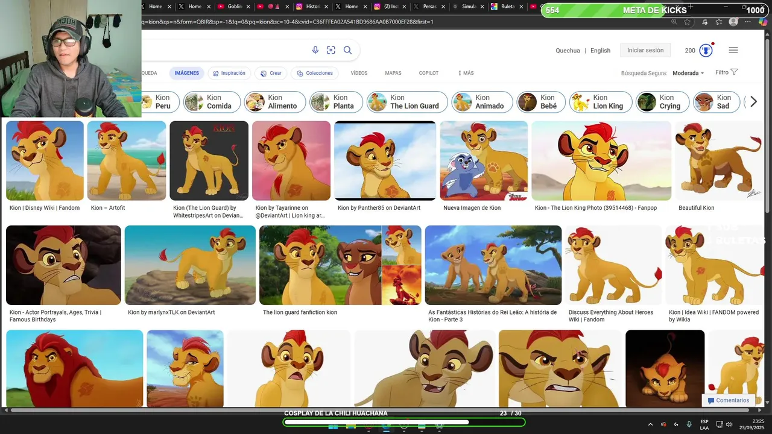
Task: Click the voice search microphone icon
Action: [x=315, y=50]
